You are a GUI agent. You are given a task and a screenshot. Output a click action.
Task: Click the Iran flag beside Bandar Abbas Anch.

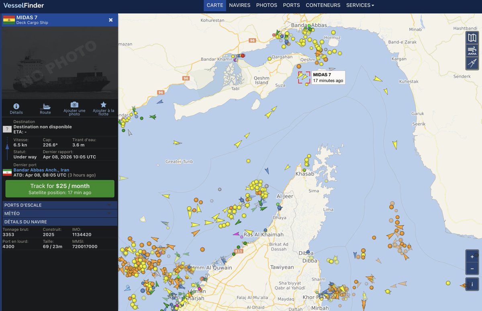click(7, 173)
